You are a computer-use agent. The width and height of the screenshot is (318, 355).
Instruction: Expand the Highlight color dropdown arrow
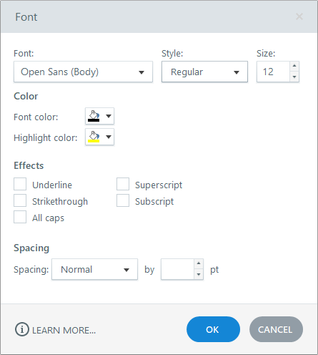tap(109, 137)
